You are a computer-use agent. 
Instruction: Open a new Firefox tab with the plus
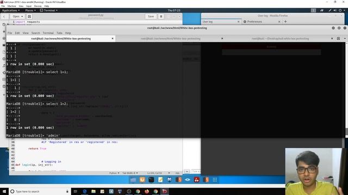point(285,22)
